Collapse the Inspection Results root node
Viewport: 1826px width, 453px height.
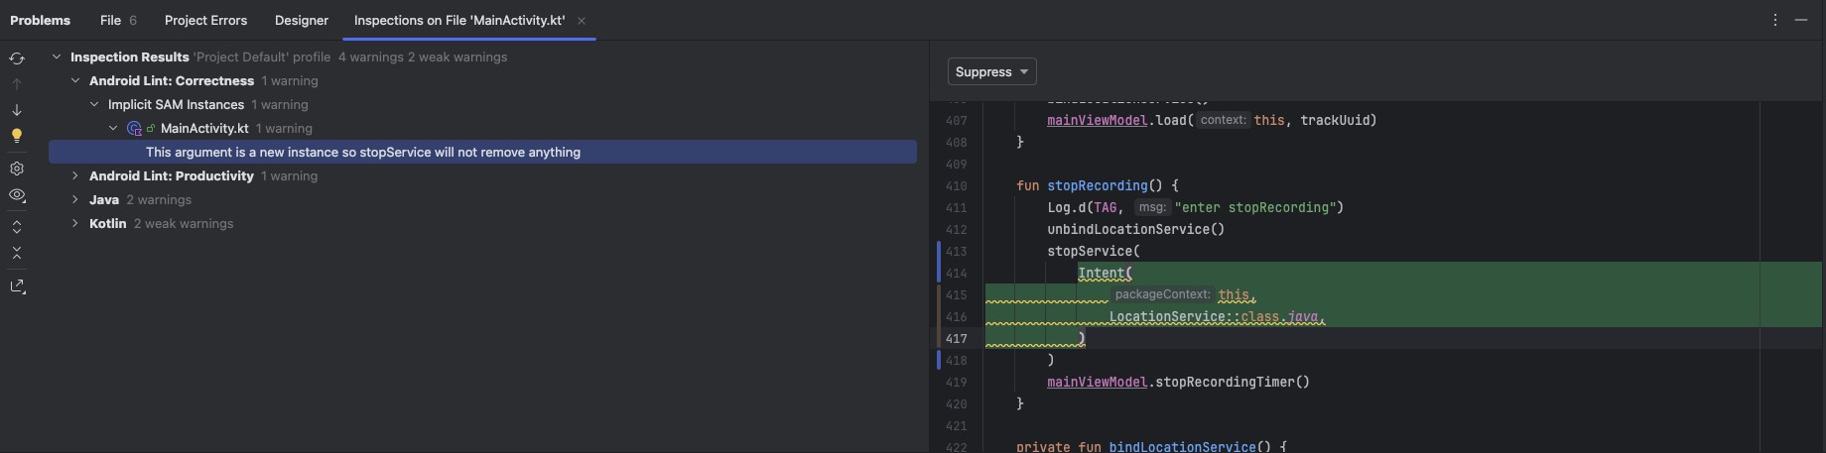(57, 57)
